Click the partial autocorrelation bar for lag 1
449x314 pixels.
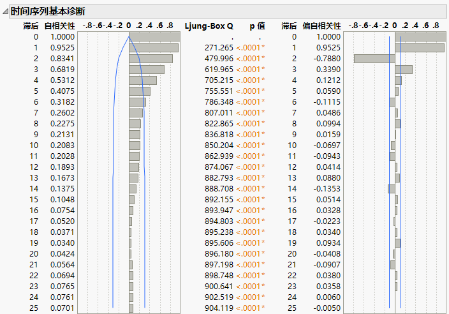click(419, 48)
